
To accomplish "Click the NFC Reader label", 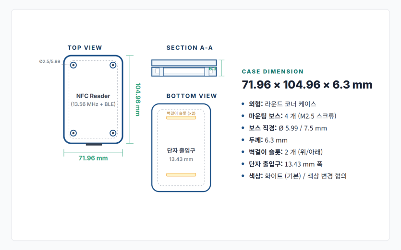I will (93, 96).
